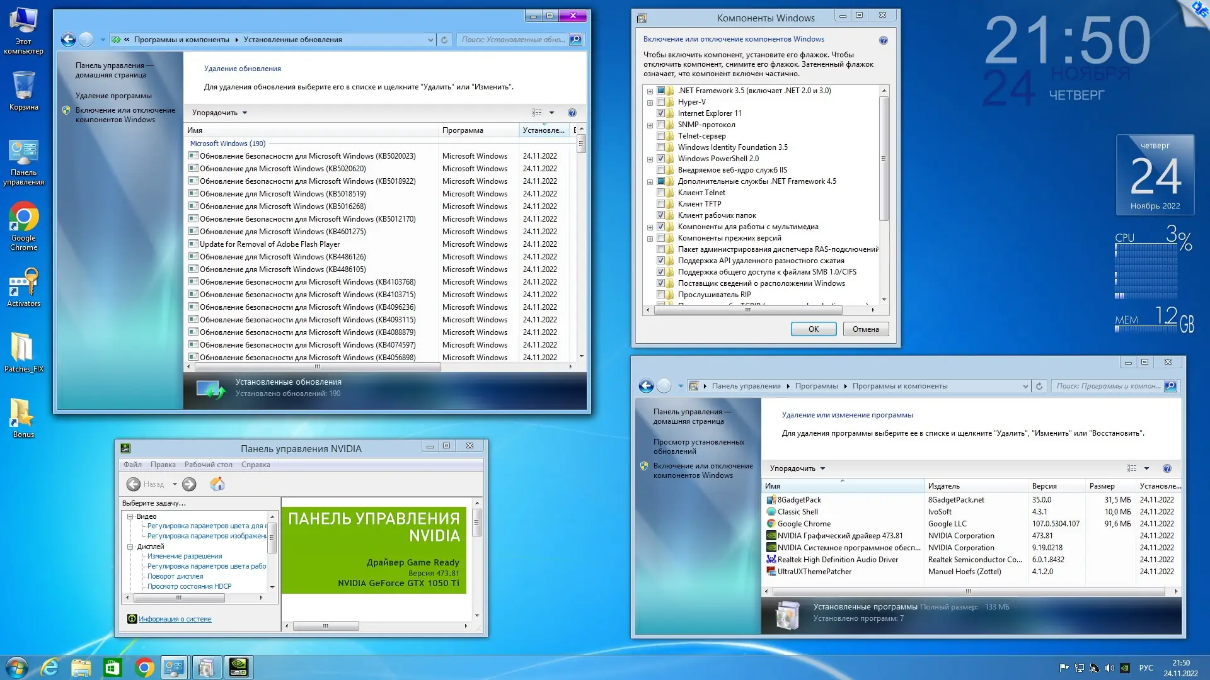This screenshot has width=1210, height=680.
Task: Enable the Telnet-сервер component checkbox
Action: click(x=660, y=136)
